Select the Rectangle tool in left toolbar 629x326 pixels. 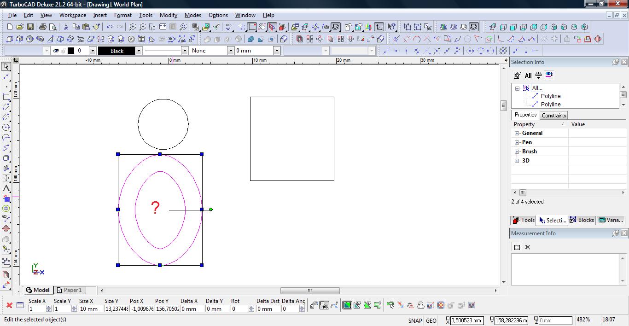coord(6,97)
